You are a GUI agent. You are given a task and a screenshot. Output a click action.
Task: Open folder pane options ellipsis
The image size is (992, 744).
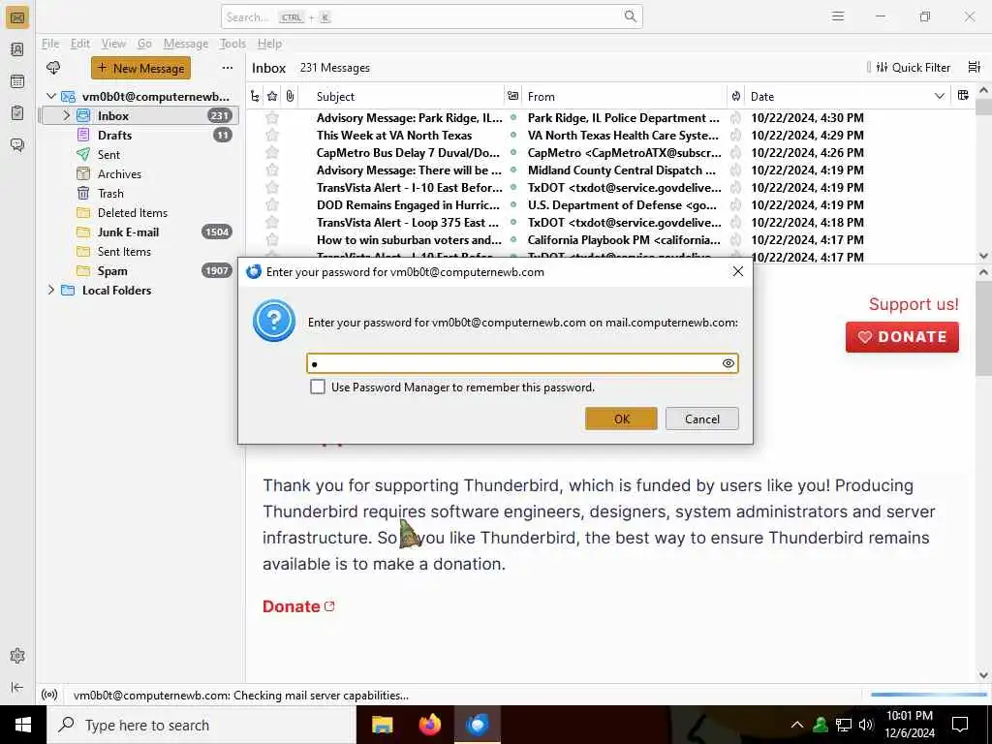[227, 68]
